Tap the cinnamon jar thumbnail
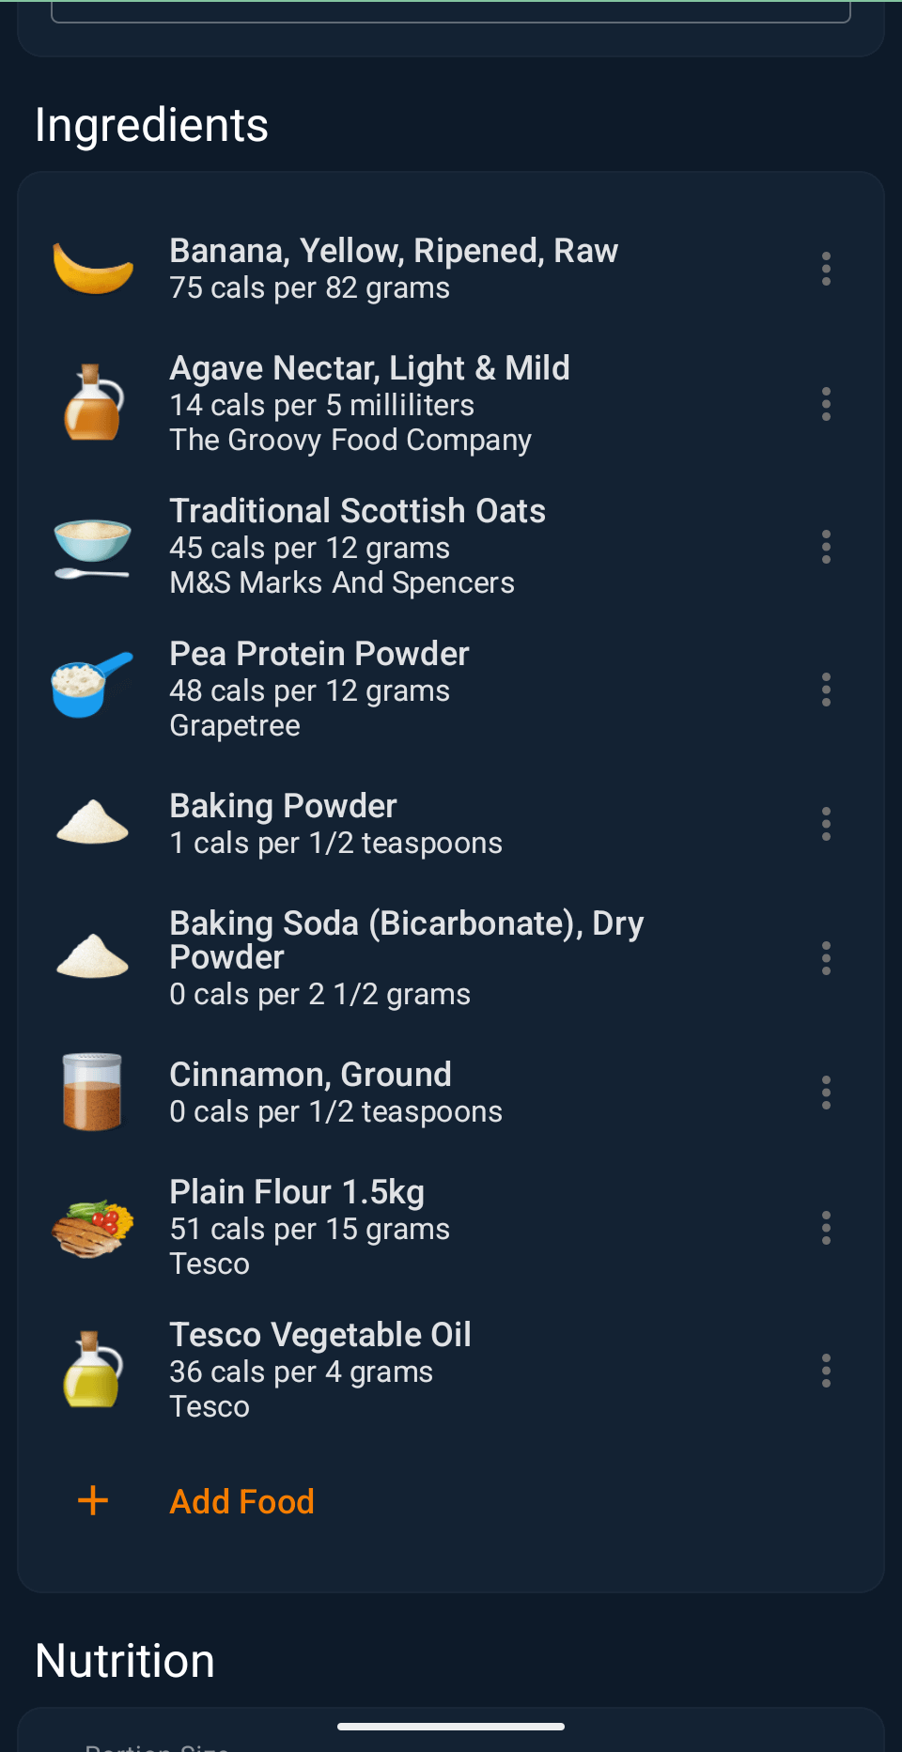 [93, 1093]
